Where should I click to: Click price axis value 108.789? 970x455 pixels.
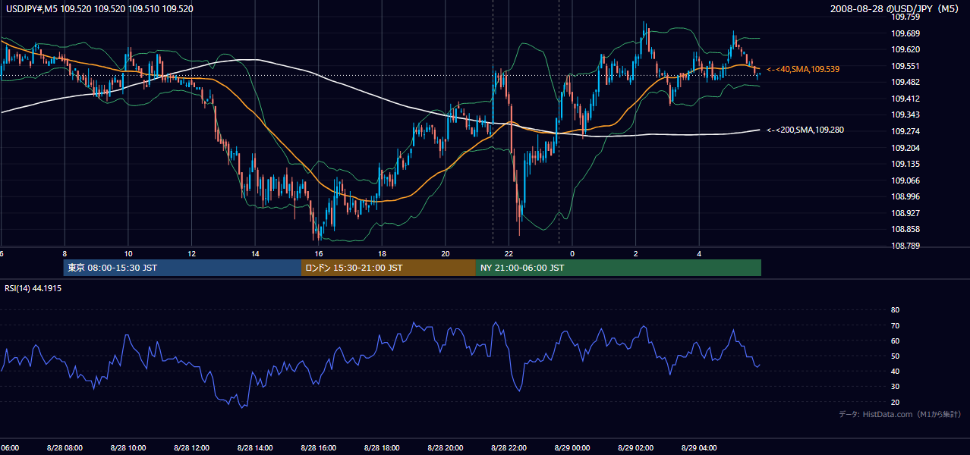coord(905,246)
